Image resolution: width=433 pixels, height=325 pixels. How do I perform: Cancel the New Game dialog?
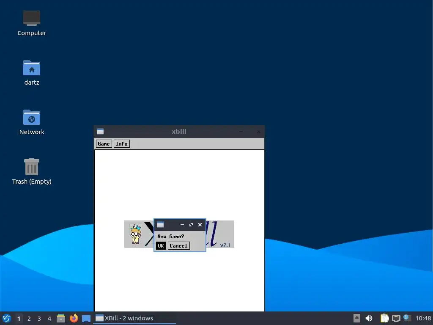click(179, 246)
